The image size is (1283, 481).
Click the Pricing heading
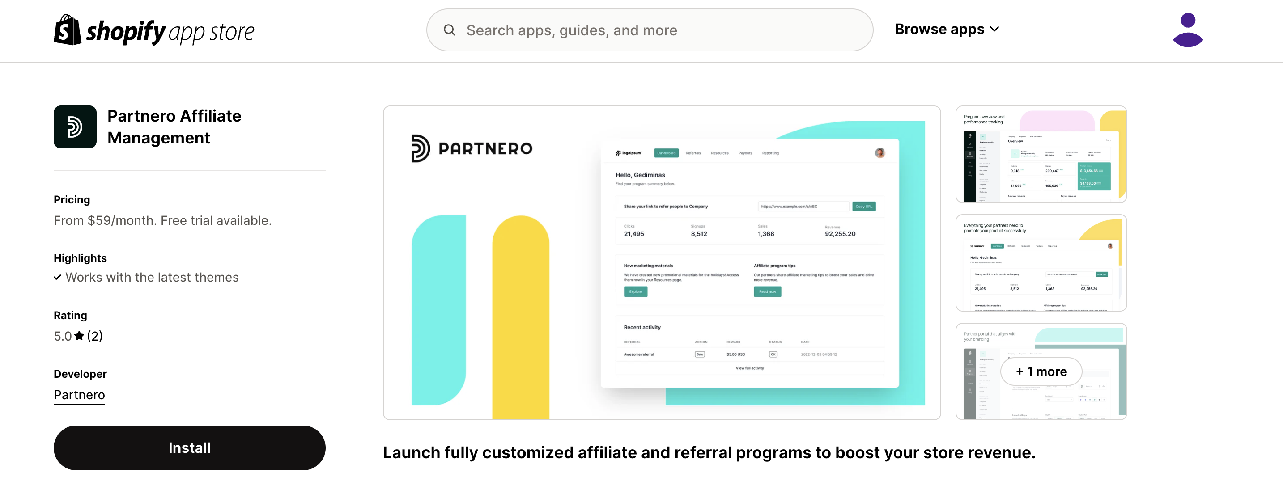(72, 200)
